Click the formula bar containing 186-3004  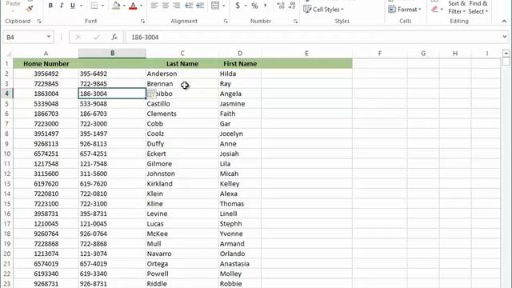coord(314,38)
